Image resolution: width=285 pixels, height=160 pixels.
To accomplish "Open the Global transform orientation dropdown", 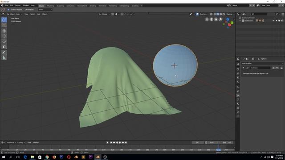I will pos(104,14).
